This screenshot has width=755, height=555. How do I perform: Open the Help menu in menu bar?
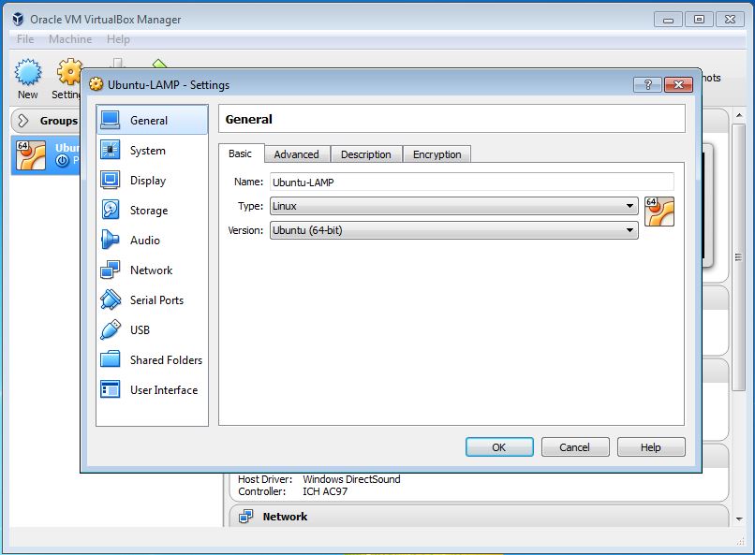click(118, 39)
